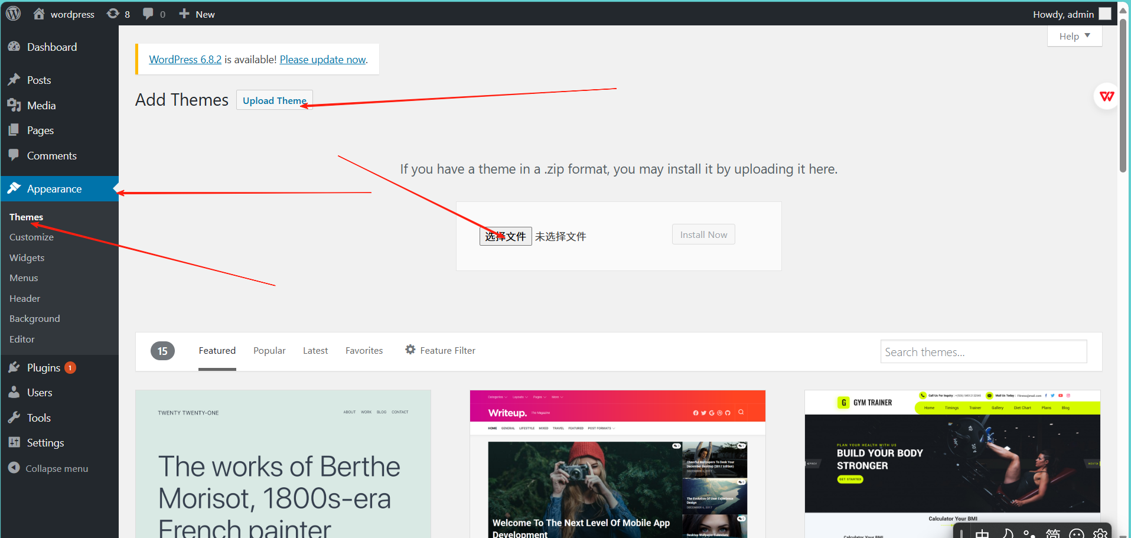Toggle simplified 简 character mode
1131x538 pixels.
tap(1053, 534)
